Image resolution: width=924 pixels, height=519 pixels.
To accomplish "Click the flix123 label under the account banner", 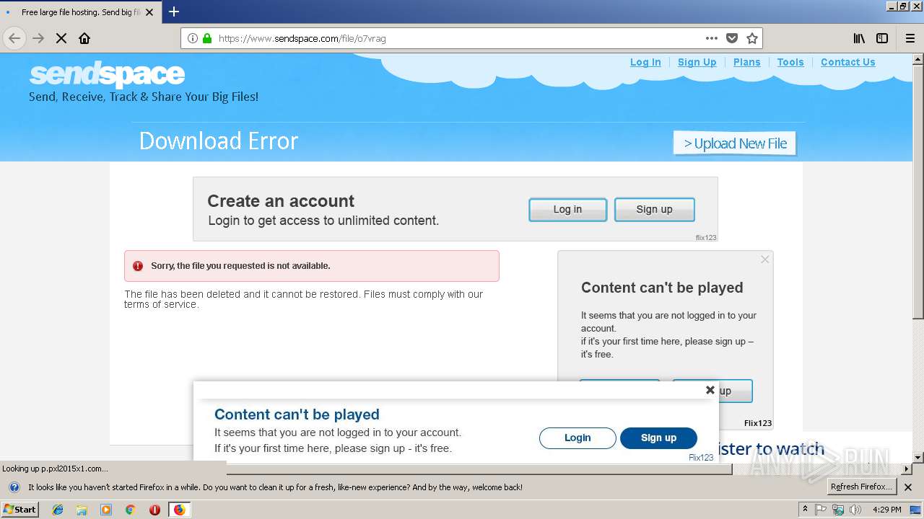I will coord(706,237).
